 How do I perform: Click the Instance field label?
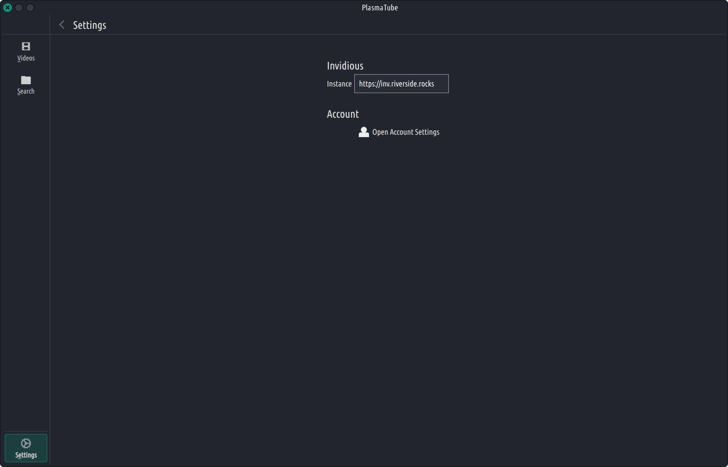click(339, 84)
